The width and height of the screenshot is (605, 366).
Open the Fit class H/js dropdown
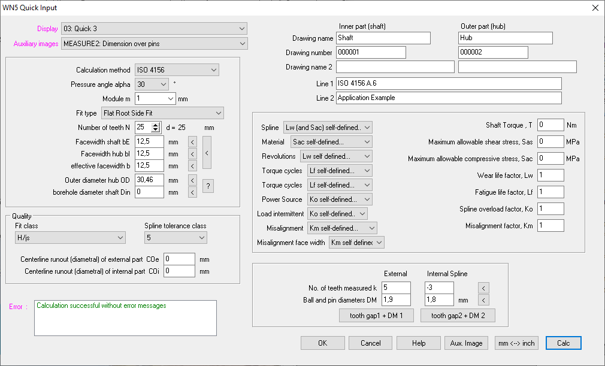tap(69, 238)
